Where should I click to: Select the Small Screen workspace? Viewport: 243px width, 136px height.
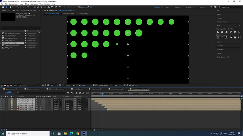pos(190,7)
